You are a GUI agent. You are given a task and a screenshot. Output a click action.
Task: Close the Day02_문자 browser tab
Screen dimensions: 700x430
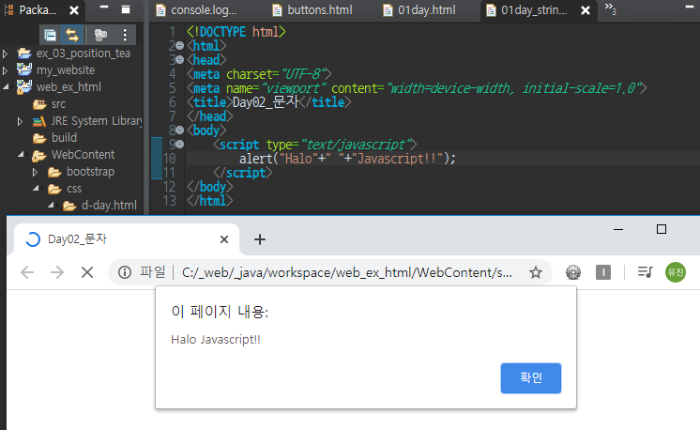pos(224,239)
